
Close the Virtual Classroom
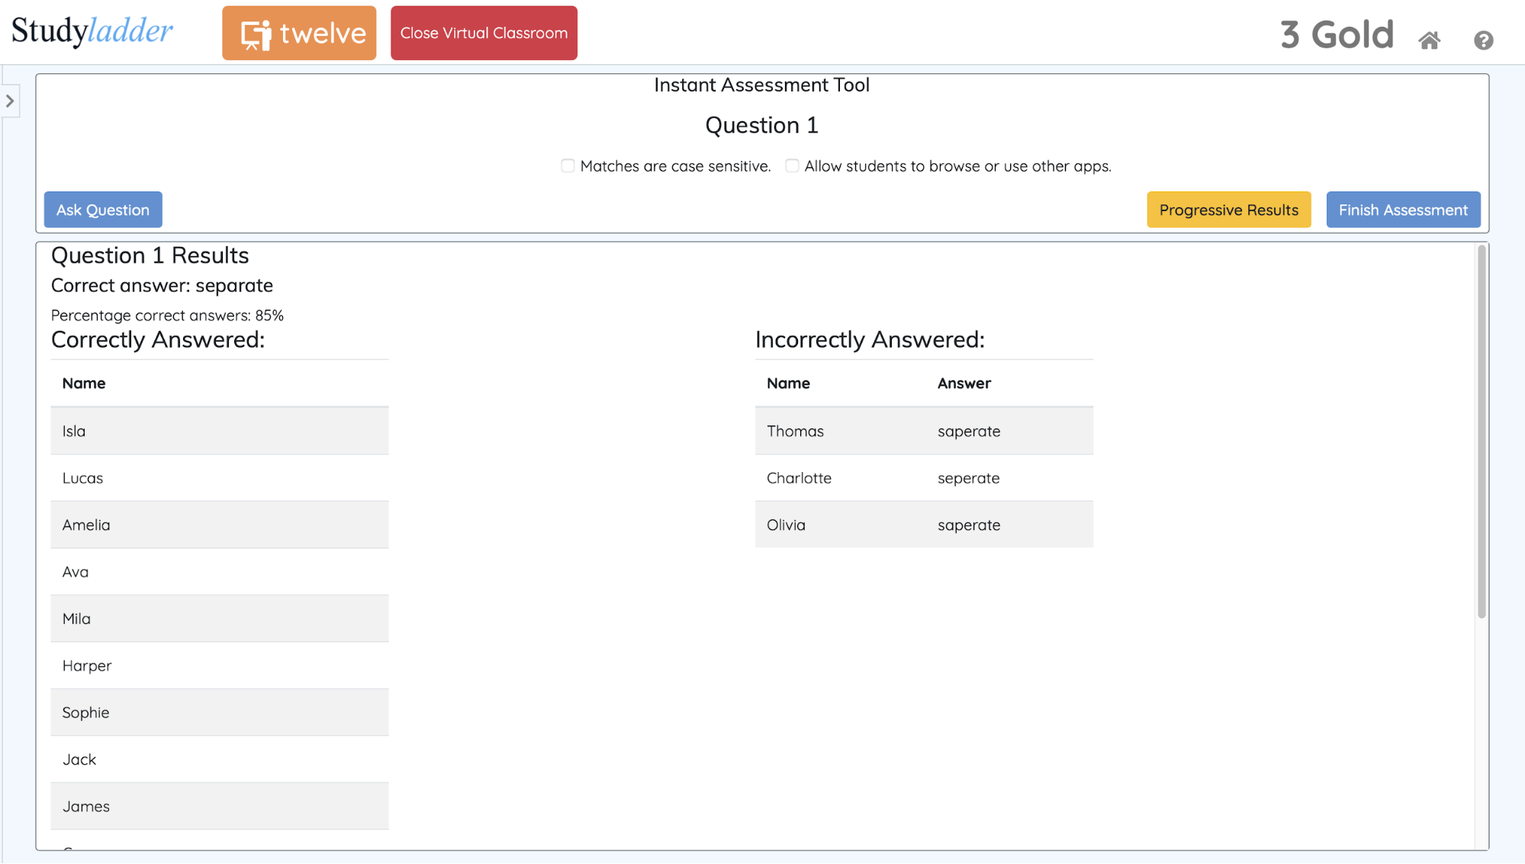(x=484, y=33)
